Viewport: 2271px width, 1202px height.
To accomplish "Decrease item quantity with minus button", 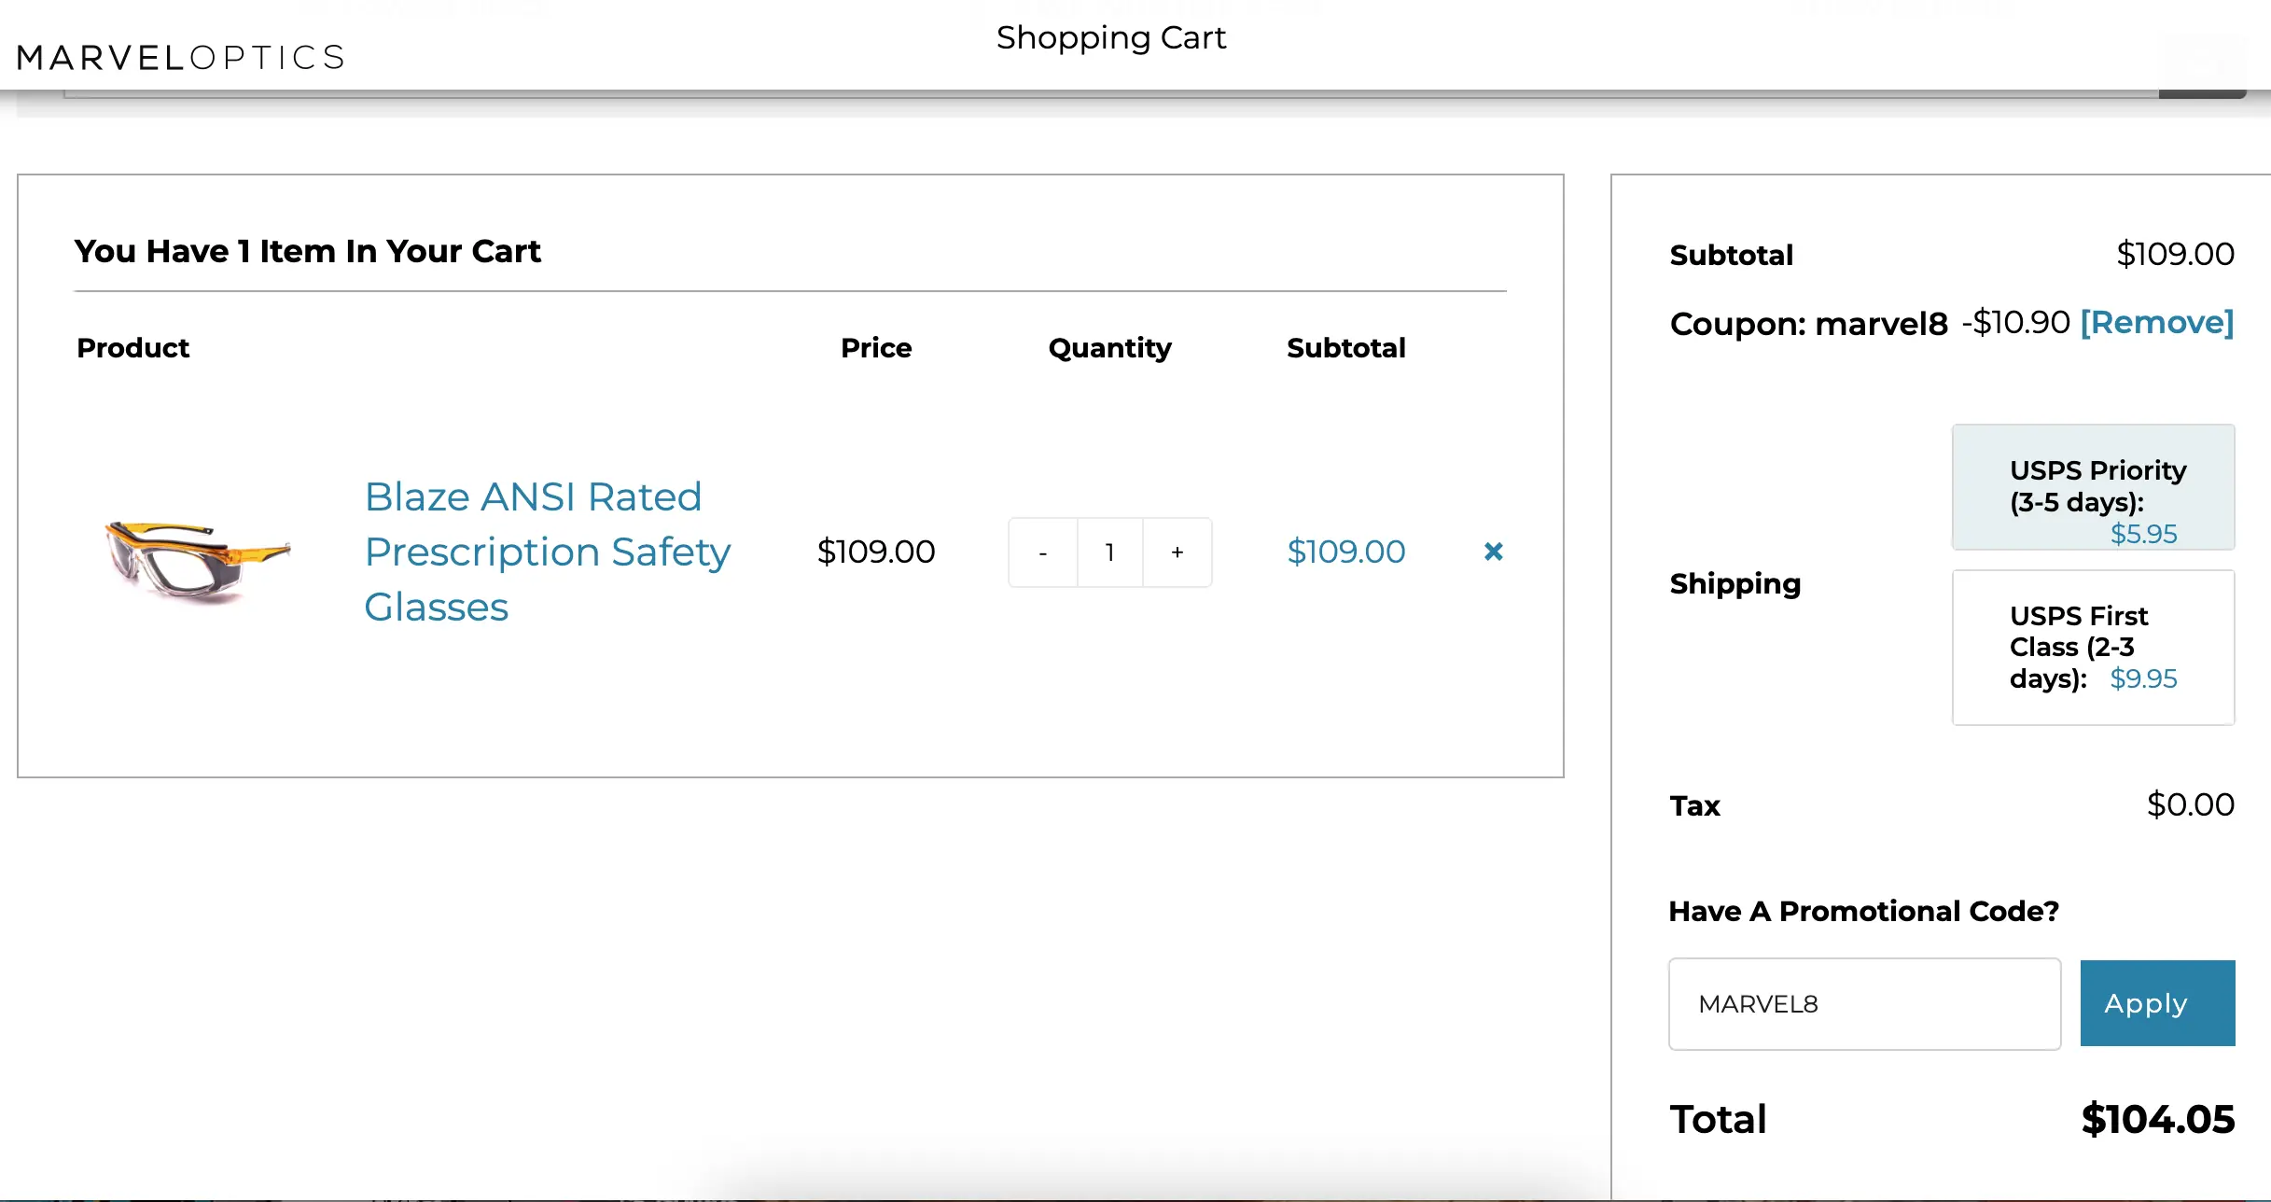I will pyautogui.click(x=1042, y=552).
